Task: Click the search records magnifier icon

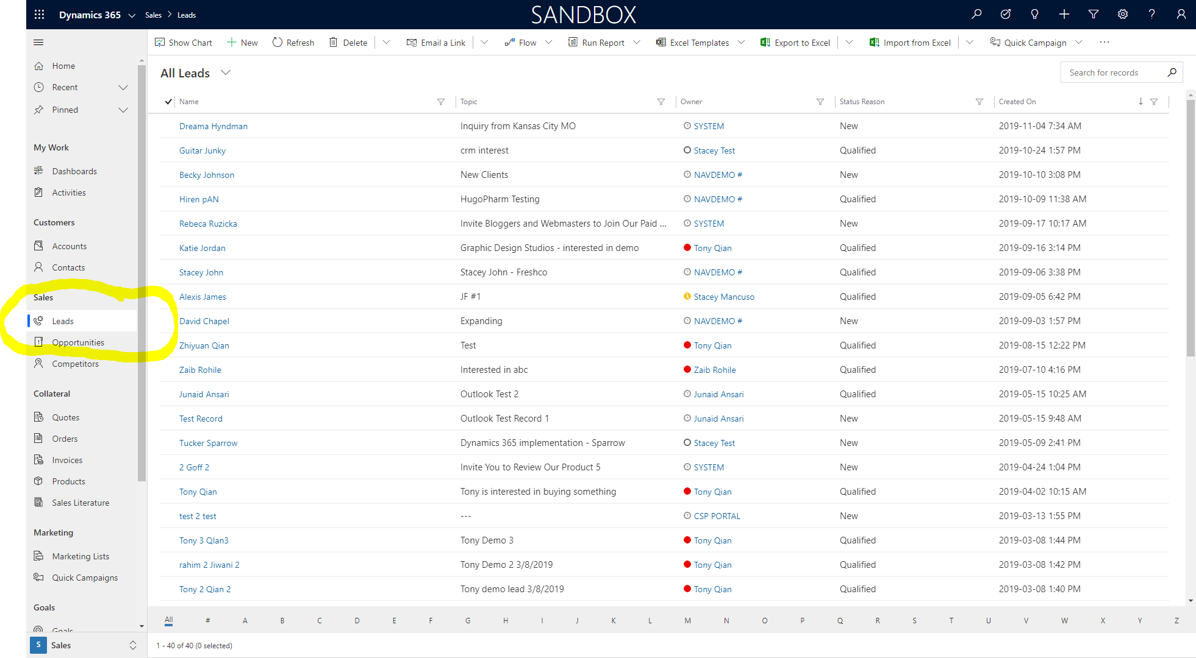Action: [x=1172, y=73]
